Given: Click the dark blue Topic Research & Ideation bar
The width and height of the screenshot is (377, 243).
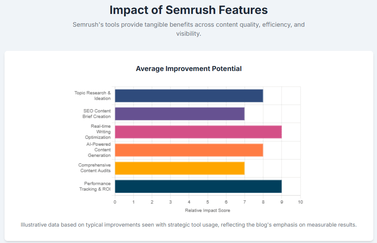Looking at the screenshot, I should (188, 96).
